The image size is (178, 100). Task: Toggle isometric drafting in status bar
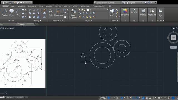point(128,98)
